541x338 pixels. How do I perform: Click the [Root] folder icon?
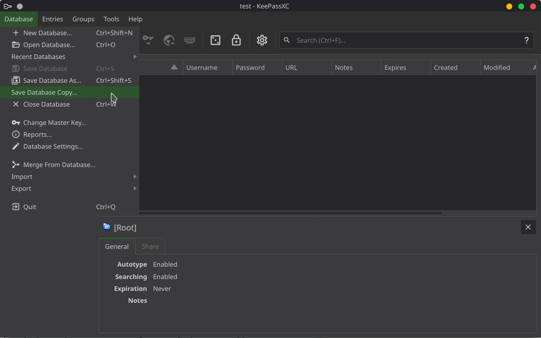(107, 227)
